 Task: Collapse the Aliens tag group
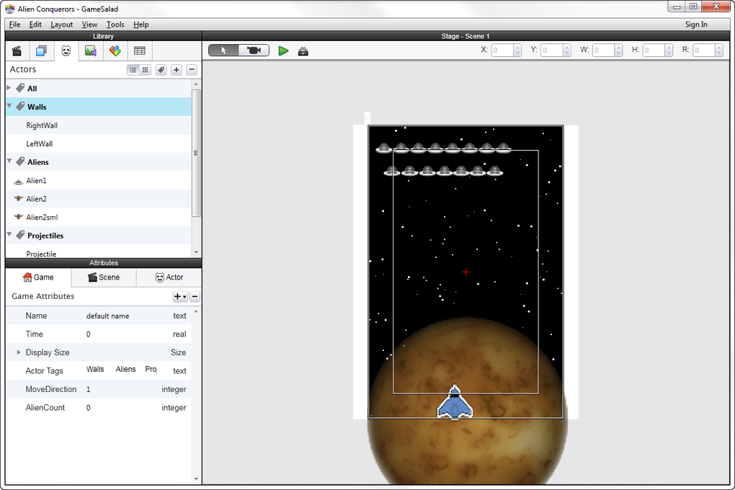(9, 161)
